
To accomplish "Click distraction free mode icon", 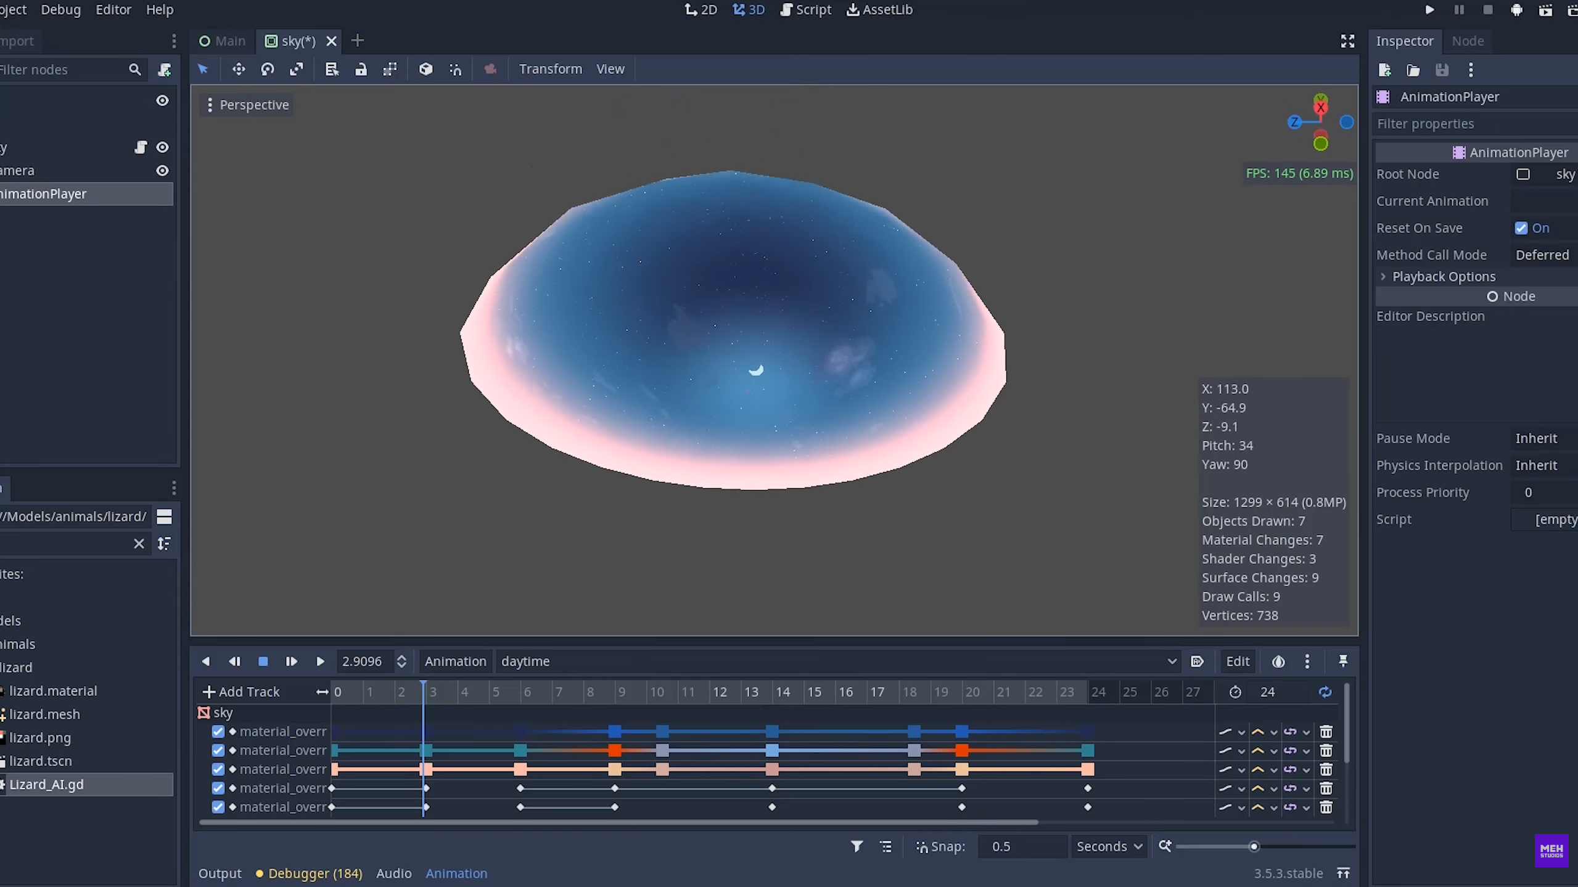I will tap(1347, 41).
